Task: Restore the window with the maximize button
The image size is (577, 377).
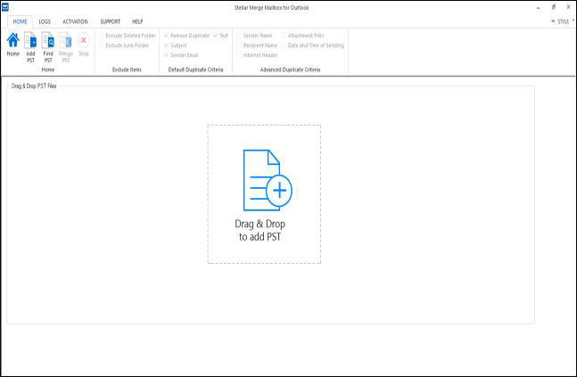Action: (553, 6)
